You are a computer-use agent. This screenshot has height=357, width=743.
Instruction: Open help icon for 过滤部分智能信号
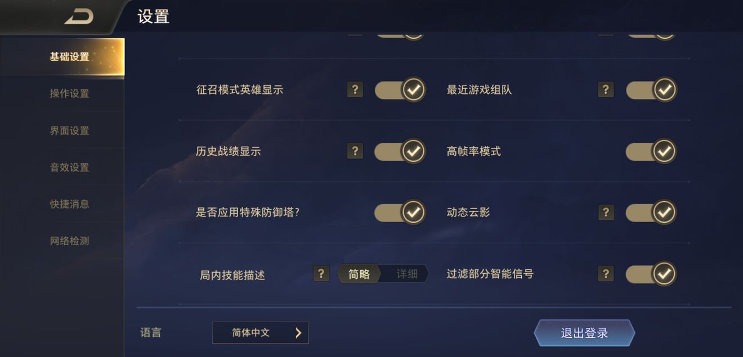[x=606, y=273]
